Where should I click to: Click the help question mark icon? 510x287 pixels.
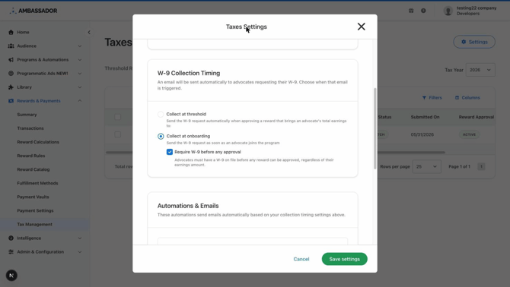pyautogui.click(x=423, y=11)
